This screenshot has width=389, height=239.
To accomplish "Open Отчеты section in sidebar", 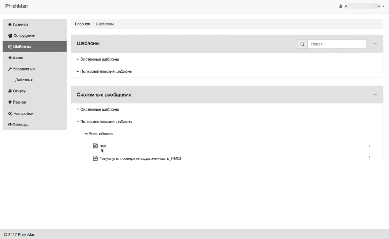I will coord(18,91).
